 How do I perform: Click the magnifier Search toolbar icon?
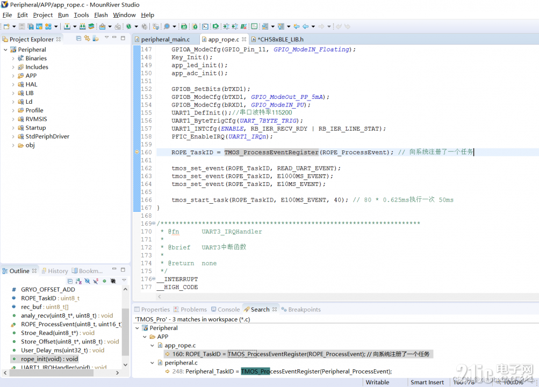[x=167, y=26]
